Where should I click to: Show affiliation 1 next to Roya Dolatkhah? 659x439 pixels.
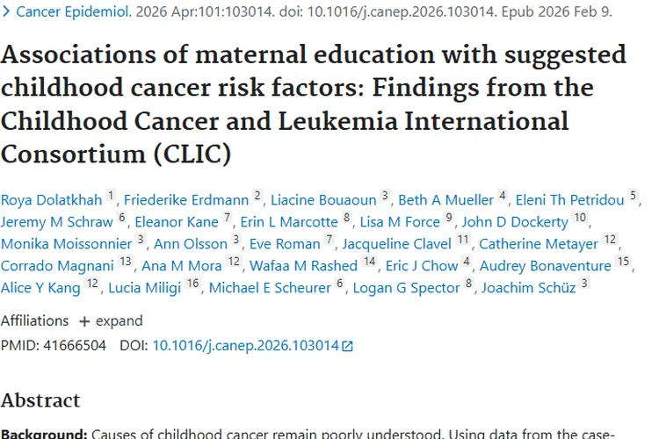[x=111, y=196]
